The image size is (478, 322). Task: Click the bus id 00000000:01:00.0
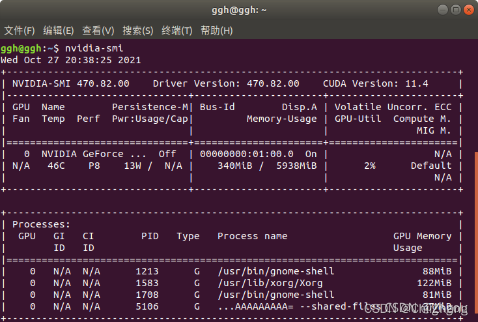(247, 154)
